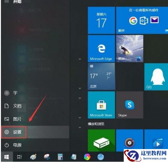Open the Groove Music disc tile
168x162 pixels.
pos(130,140)
